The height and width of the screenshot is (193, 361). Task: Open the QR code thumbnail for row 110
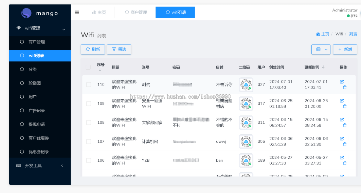point(246,85)
